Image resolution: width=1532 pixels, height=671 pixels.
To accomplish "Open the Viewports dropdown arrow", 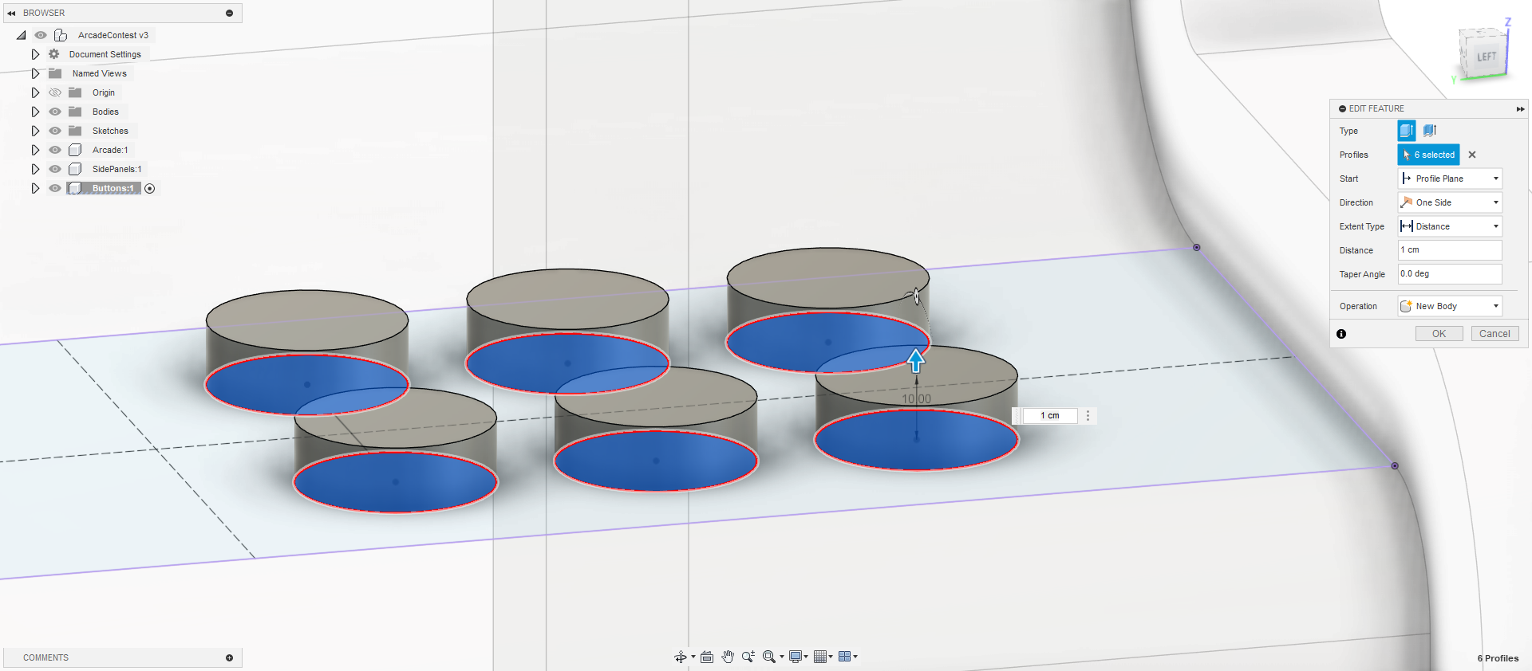I will click(855, 657).
